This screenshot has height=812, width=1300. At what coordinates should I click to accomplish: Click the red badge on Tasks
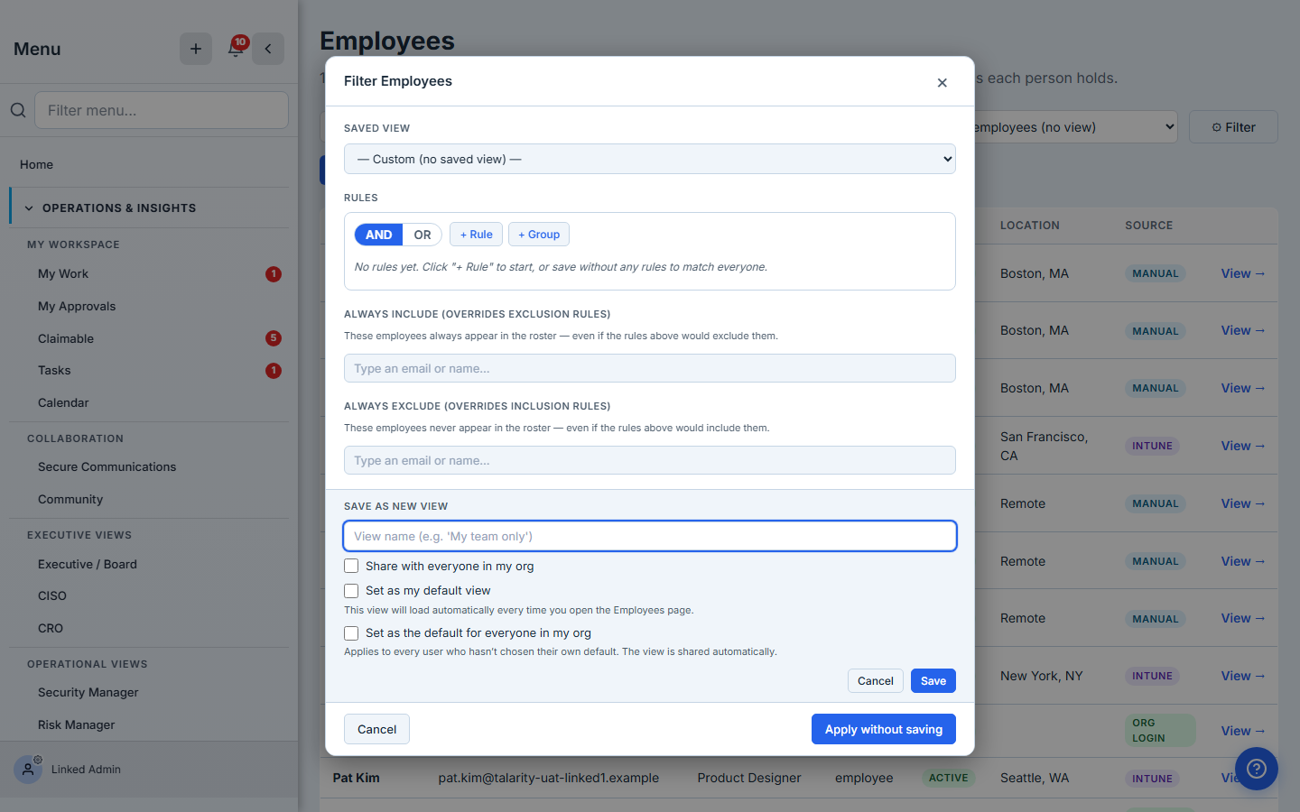(x=274, y=371)
